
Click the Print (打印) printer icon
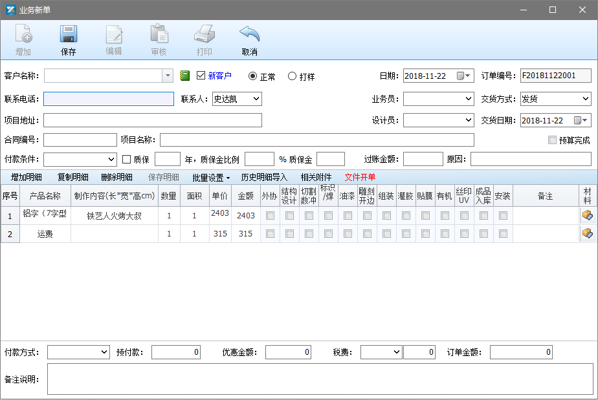click(x=204, y=35)
